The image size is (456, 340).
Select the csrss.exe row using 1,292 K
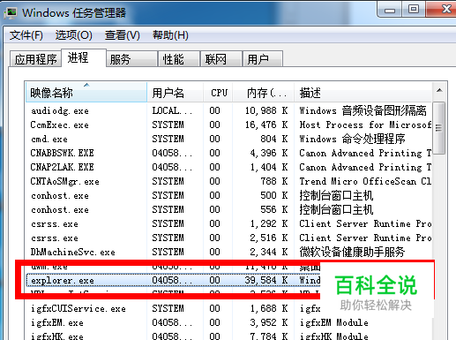pos(229,223)
